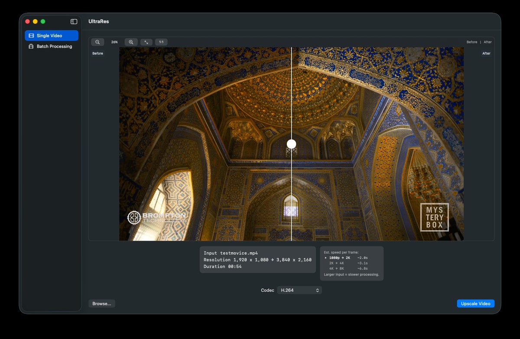This screenshot has height=339, width=520.
Task: Show the After view only
Action: coord(487,42)
